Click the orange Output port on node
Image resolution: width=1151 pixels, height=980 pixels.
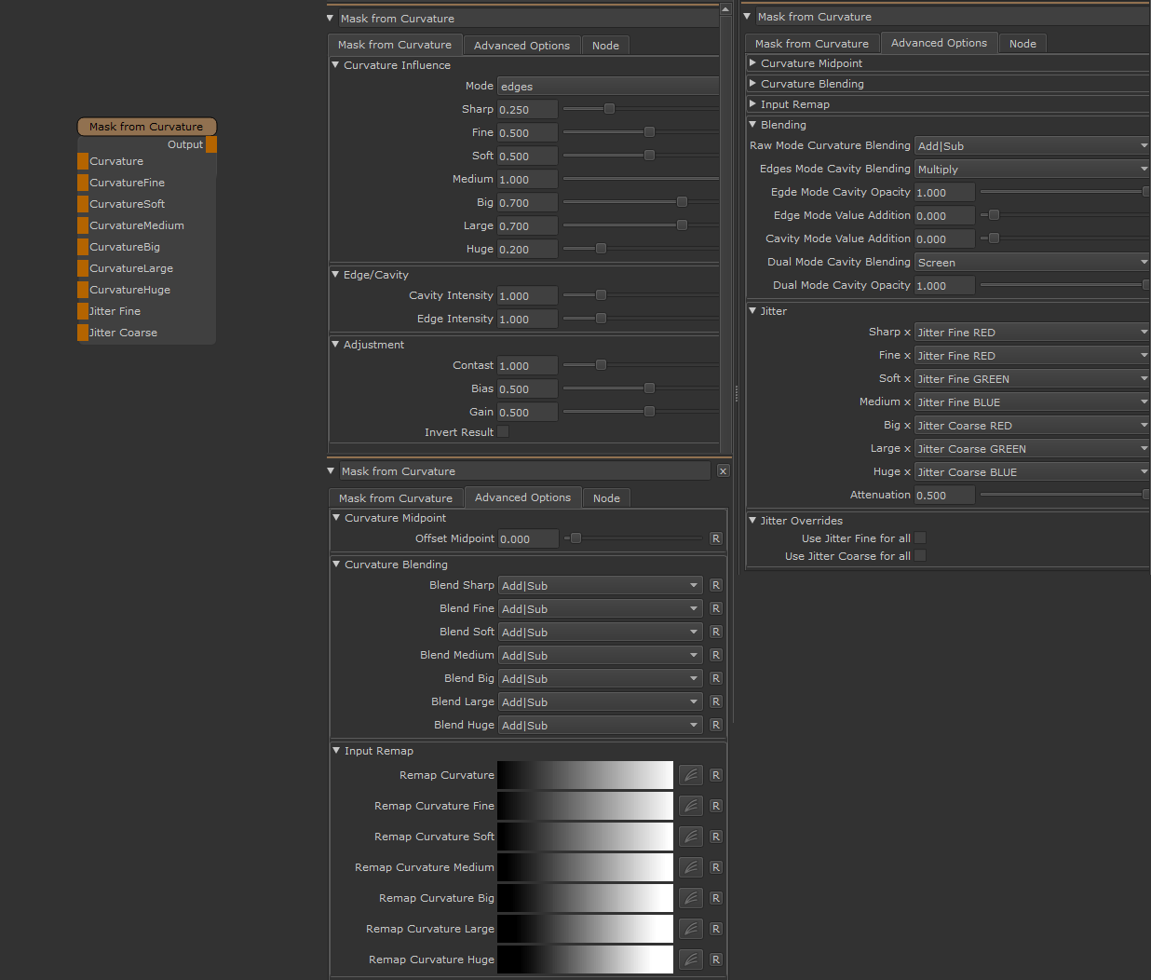pyautogui.click(x=211, y=144)
